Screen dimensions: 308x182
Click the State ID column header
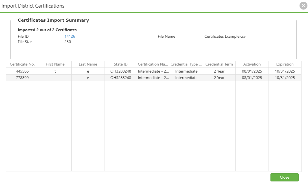pos(121,64)
